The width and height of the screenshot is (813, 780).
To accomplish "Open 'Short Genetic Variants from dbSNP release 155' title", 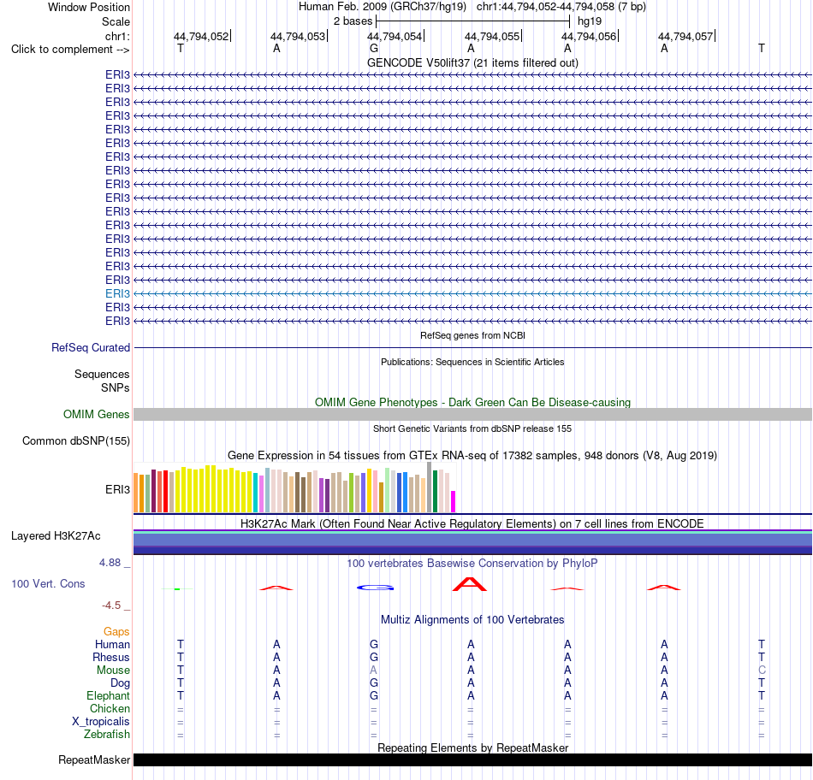I will tap(472, 428).
